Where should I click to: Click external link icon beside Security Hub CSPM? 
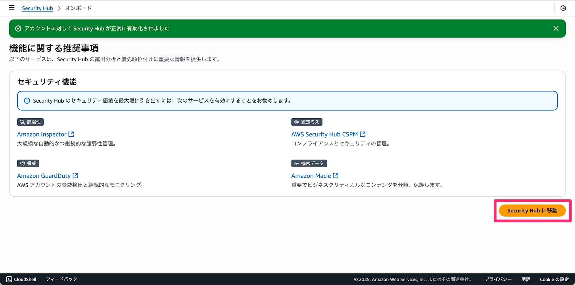click(363, 134)
